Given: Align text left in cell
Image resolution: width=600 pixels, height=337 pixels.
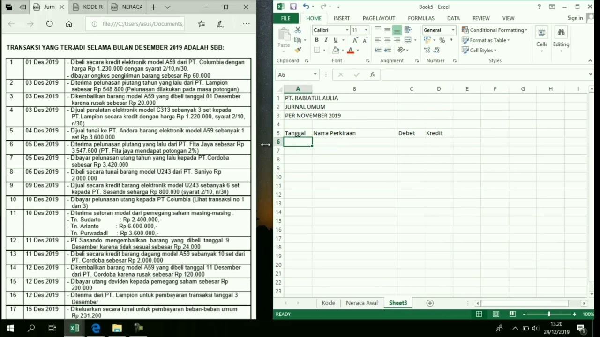Looking at the screenshot, I should click(x=378, y=40).
